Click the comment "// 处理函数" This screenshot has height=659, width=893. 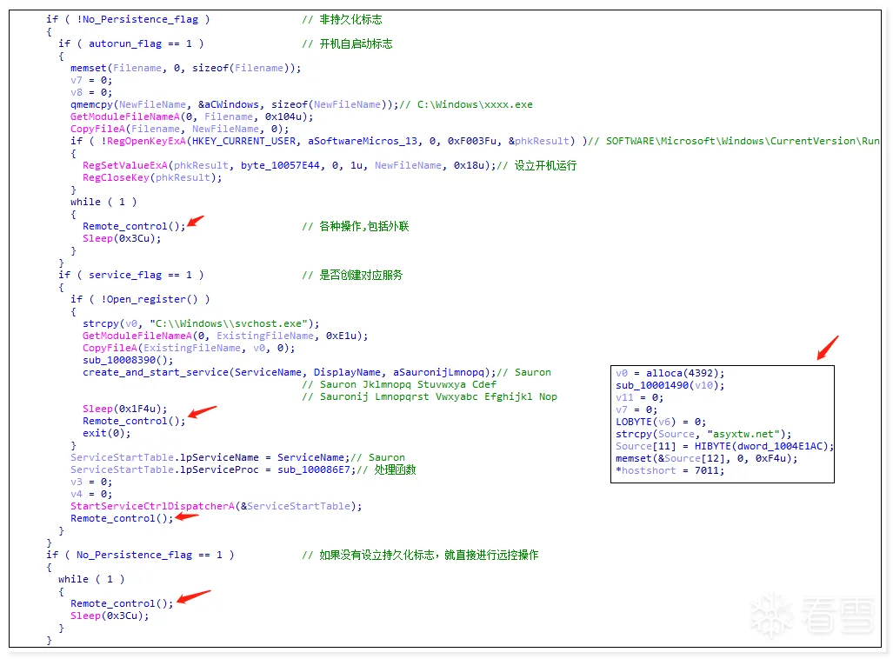pyautogui.click(x=386, y=469)
